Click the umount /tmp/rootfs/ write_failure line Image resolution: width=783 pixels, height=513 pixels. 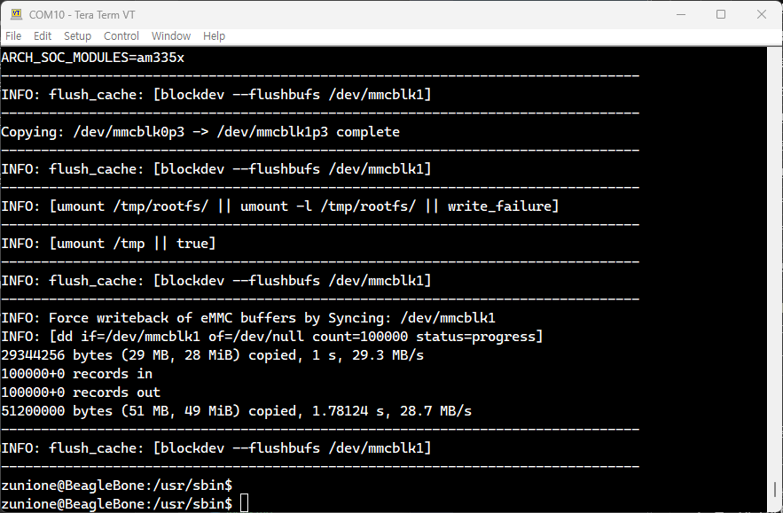point(280,206)
